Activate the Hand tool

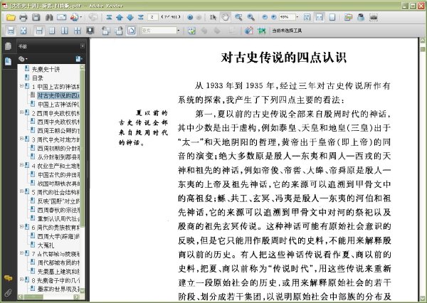coord(226,17)
